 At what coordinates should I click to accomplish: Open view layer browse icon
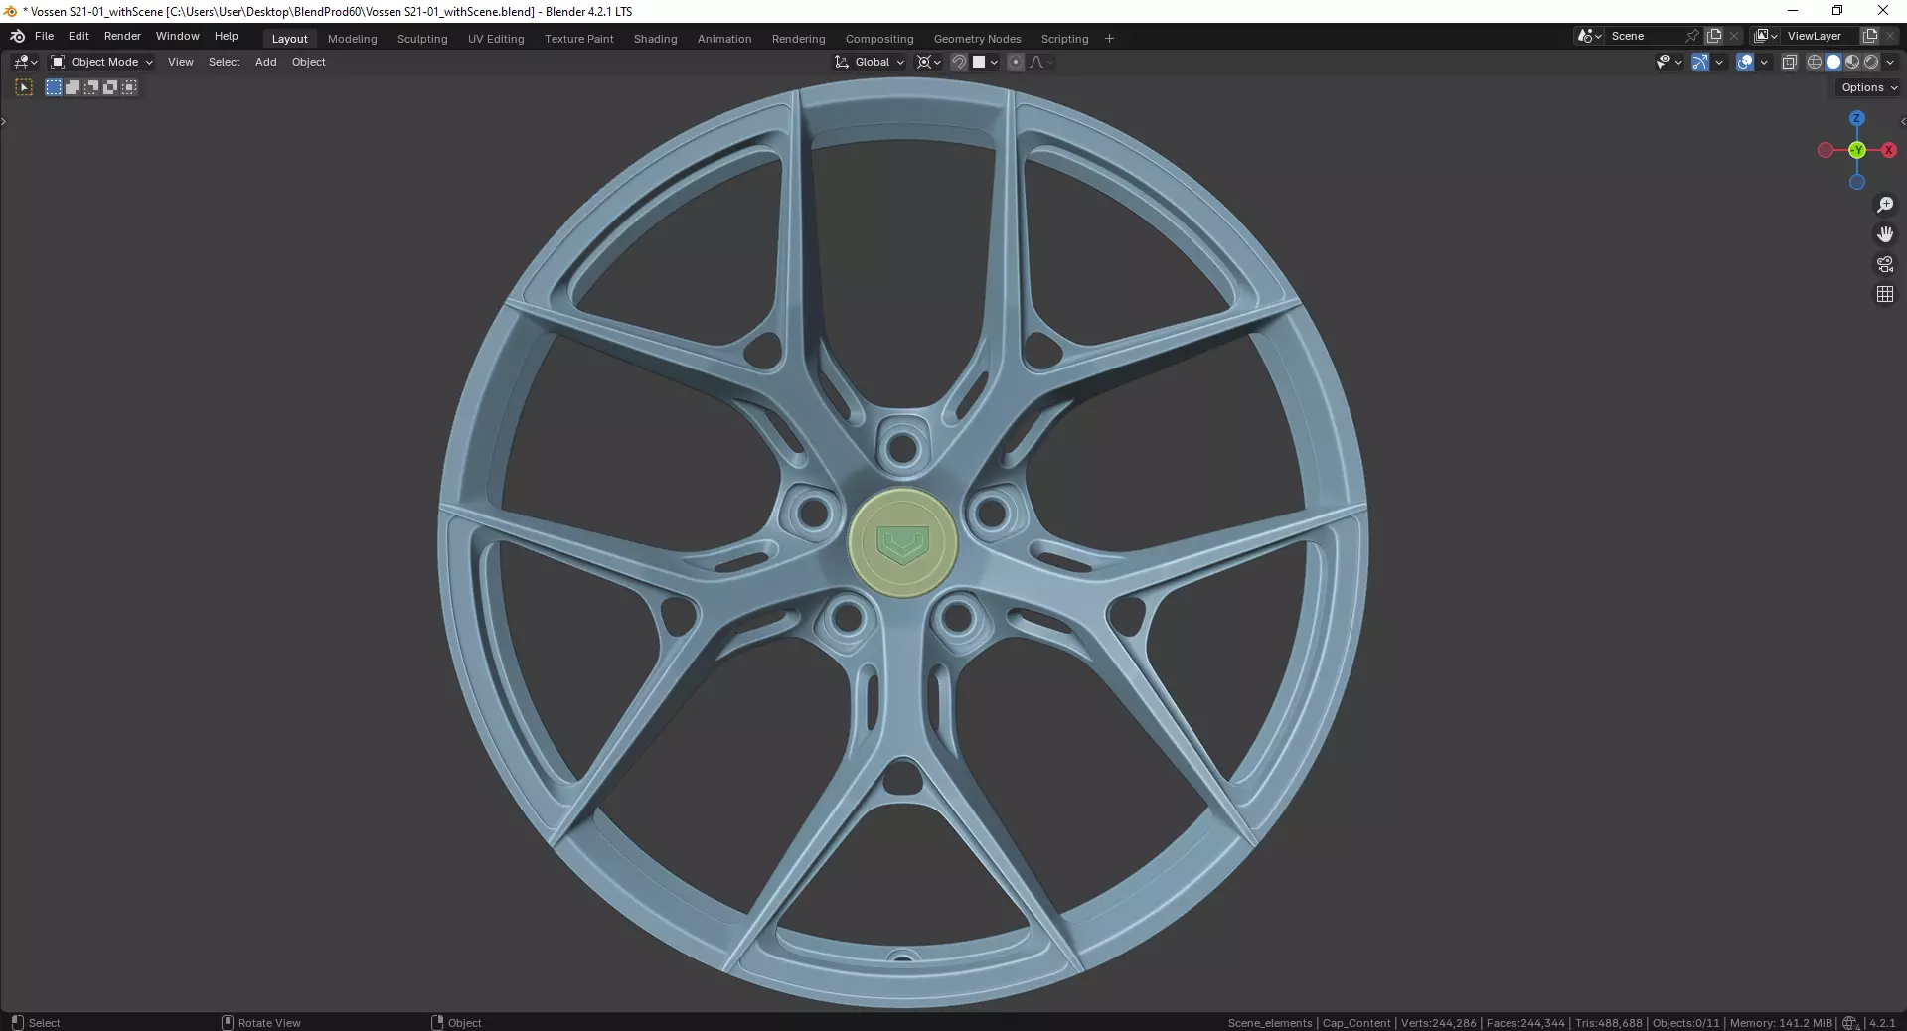pyautogui.click(x=1766, y=36)
